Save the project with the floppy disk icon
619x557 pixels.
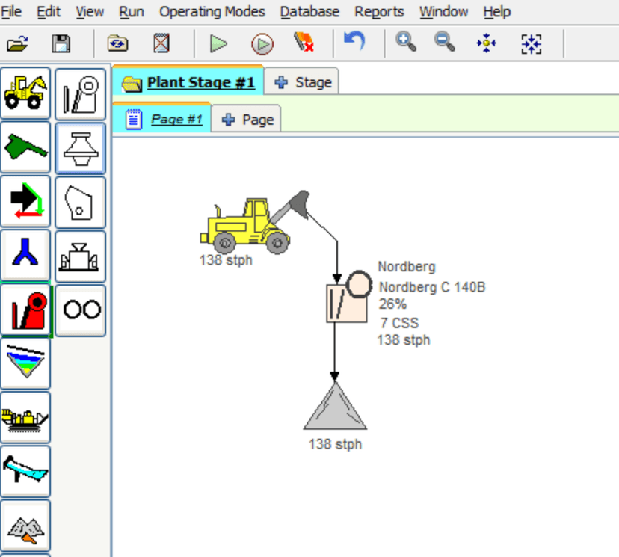[x=61, y=44]
